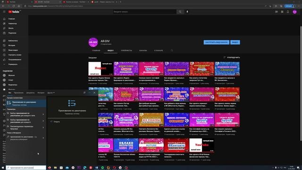
Task: Click the Windows taskbar search box
Action: [x=26, y=168]
